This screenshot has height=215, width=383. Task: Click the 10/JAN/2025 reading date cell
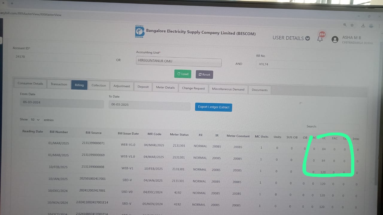[58, 179]
